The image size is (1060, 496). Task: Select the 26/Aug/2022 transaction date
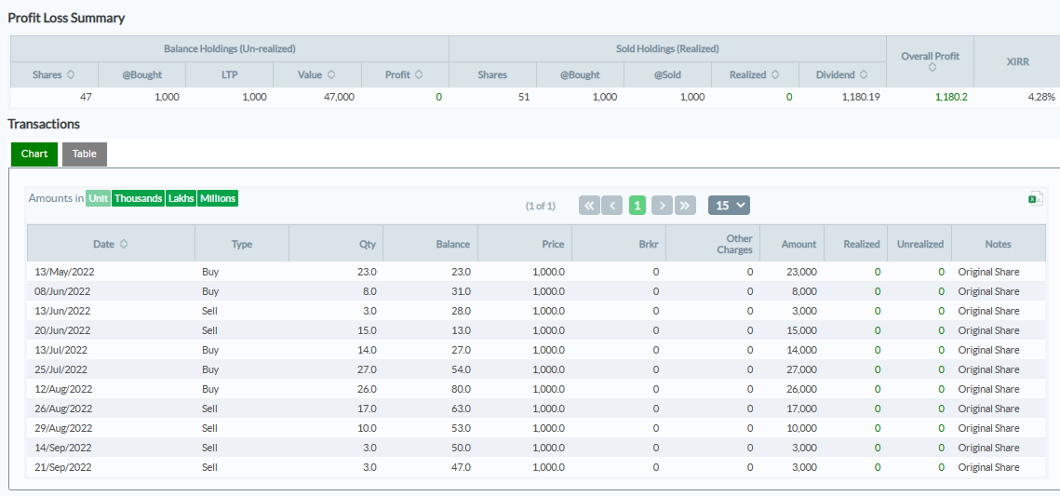[x=63, y=409]
